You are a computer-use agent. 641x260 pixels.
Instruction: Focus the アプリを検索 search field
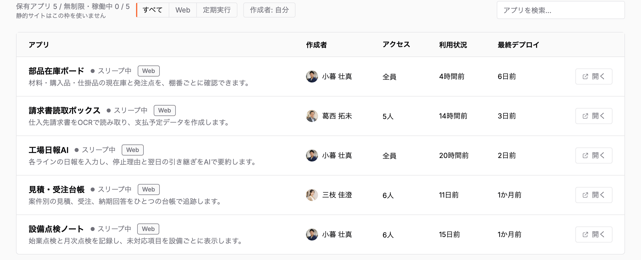click(x=561, y=10)
